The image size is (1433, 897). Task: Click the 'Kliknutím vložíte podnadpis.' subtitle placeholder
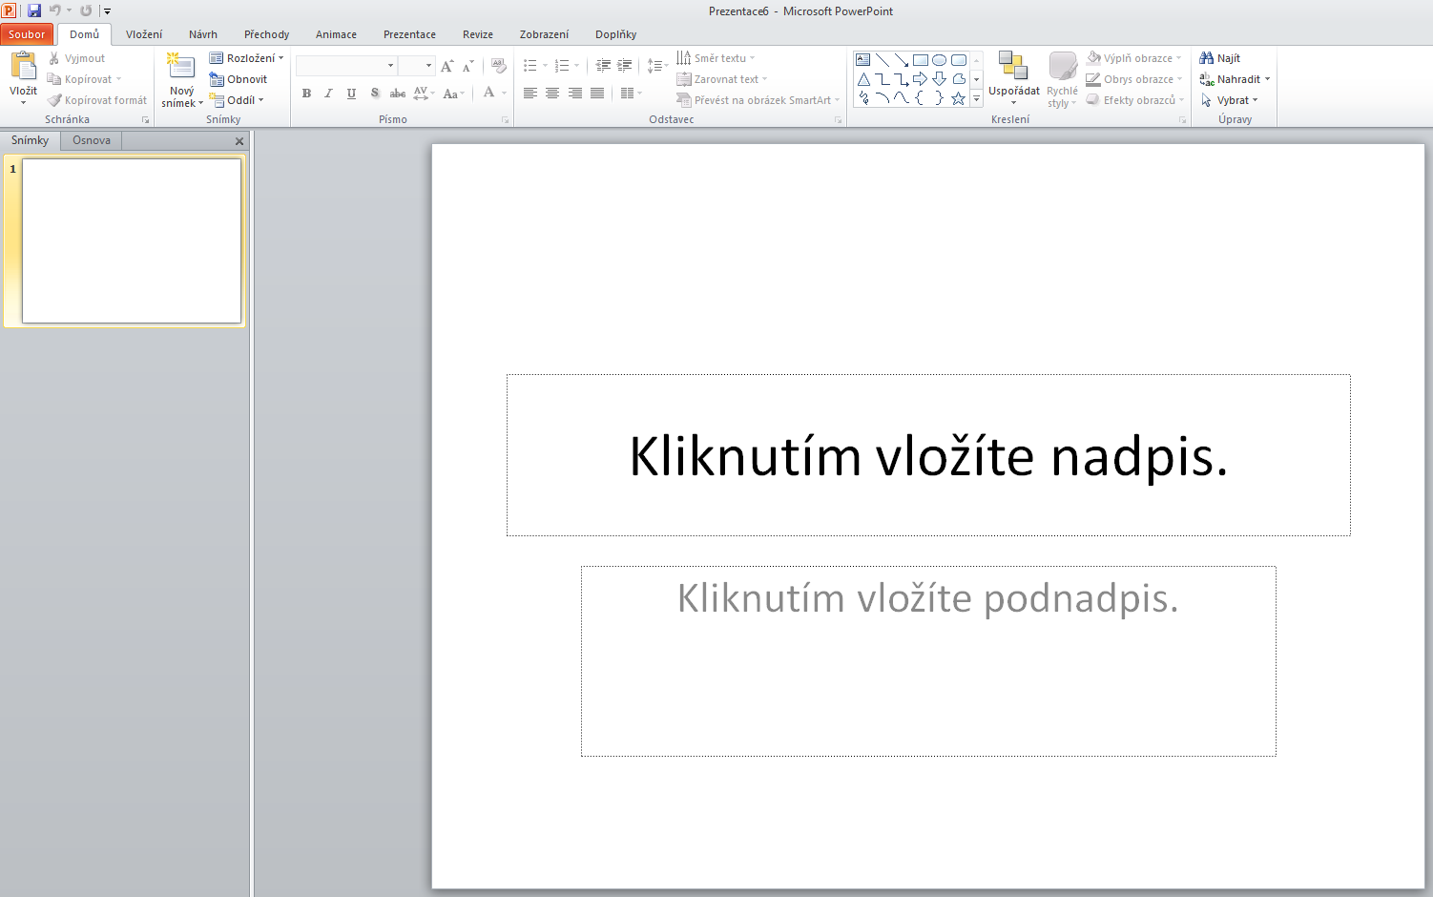(928, 661)
